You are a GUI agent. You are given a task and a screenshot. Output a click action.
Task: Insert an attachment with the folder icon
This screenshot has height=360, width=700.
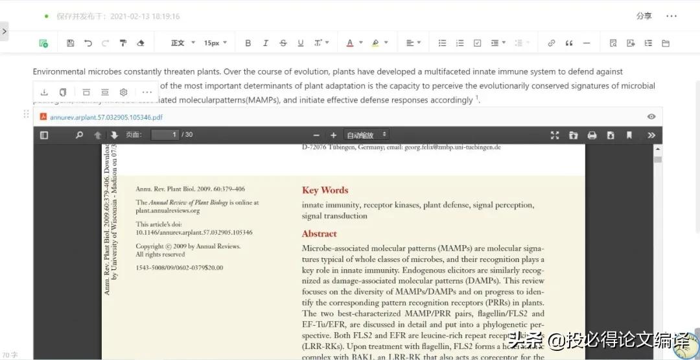click(666, 43)
